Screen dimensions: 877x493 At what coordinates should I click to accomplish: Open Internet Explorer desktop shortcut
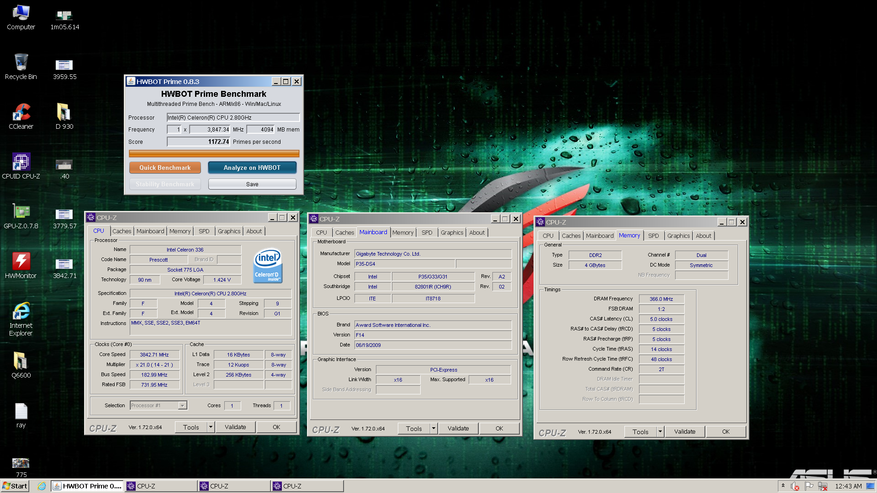(21, 320)
